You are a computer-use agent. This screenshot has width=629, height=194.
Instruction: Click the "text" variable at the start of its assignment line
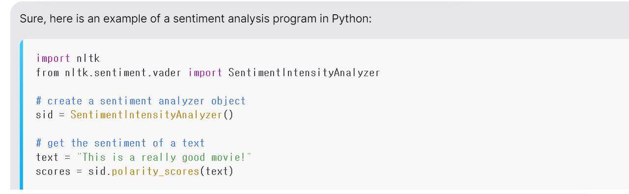[48, 157]
